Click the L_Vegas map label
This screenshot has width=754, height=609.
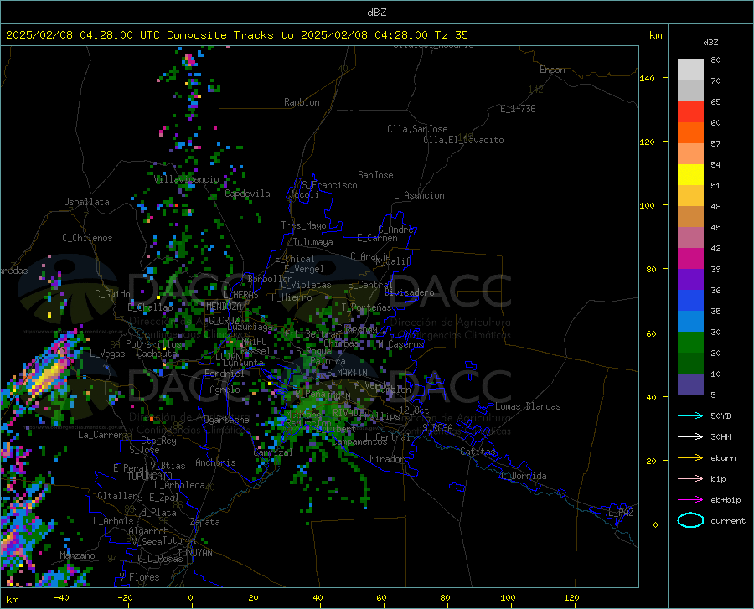pyautogui.click(x=107, y=354)
